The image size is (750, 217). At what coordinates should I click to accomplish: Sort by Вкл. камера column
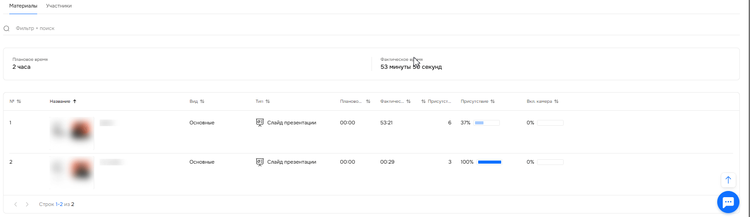pos(556,101)
